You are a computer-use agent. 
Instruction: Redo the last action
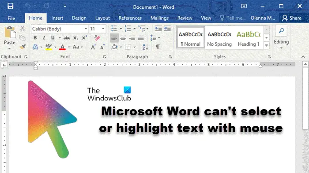coord(46,6)
